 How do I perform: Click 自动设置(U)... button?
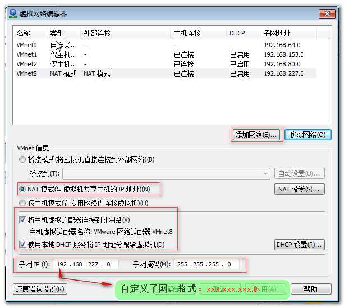pyautogui.click(x=300, y=173)
